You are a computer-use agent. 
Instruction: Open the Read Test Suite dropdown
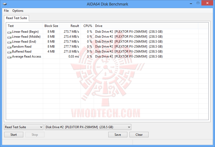pos(24,127)
